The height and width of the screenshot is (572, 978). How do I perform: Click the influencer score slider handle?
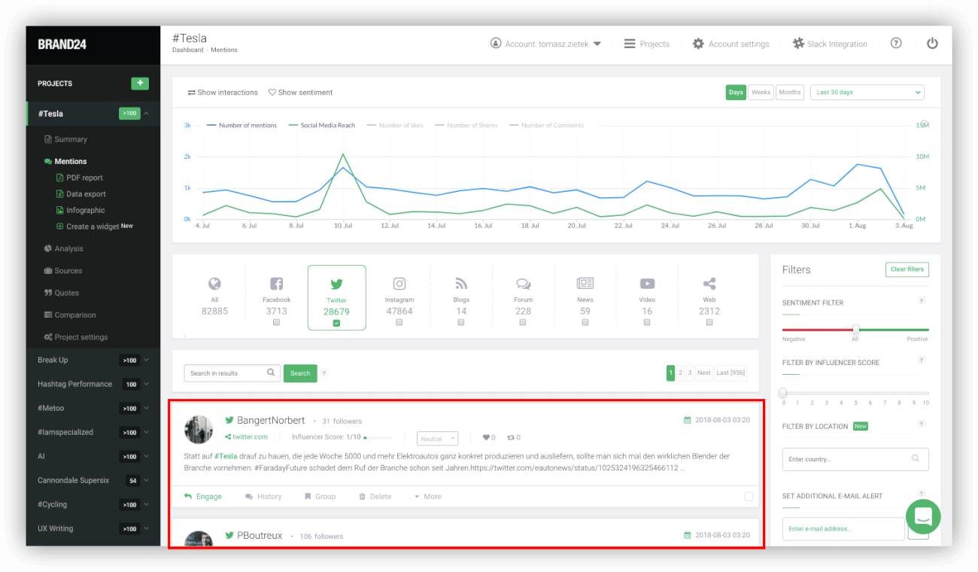pyautogui.click(x=783, y=393)
